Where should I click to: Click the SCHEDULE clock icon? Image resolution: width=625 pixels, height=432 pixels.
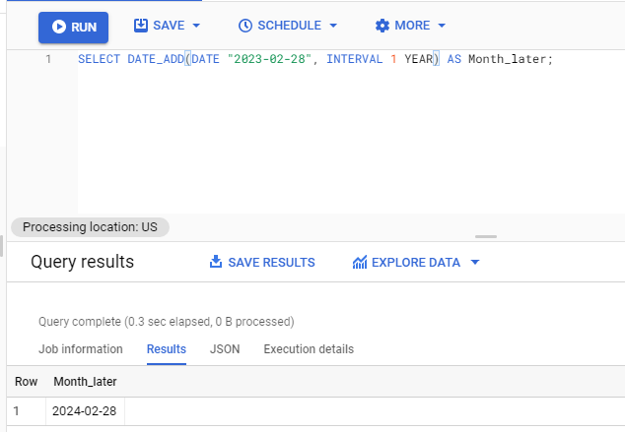245,26
